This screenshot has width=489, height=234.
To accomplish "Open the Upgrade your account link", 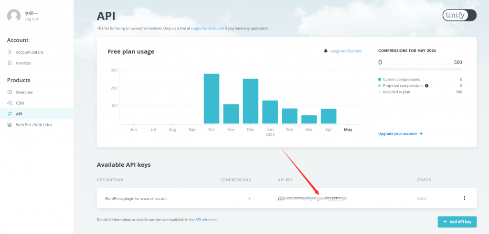I will pos(400,134).
